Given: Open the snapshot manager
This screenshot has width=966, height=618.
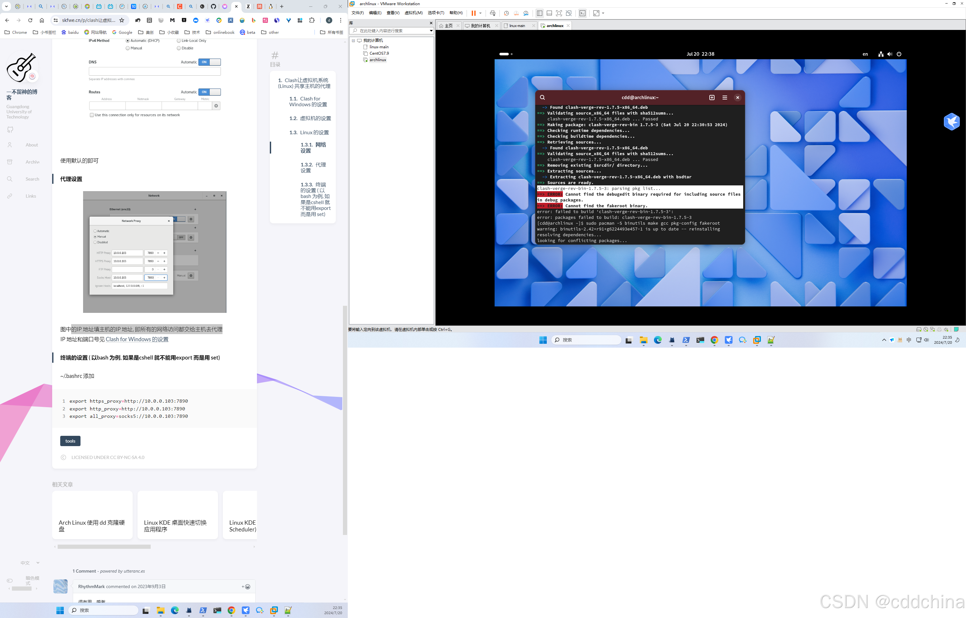Looking at the screenshot, I should pos(526,13).
